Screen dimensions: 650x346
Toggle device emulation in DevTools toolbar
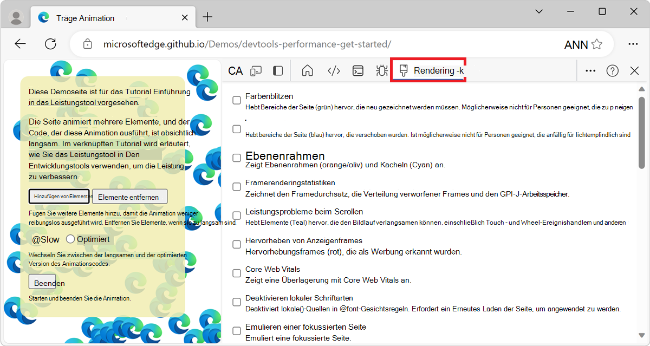click(256, 70)
